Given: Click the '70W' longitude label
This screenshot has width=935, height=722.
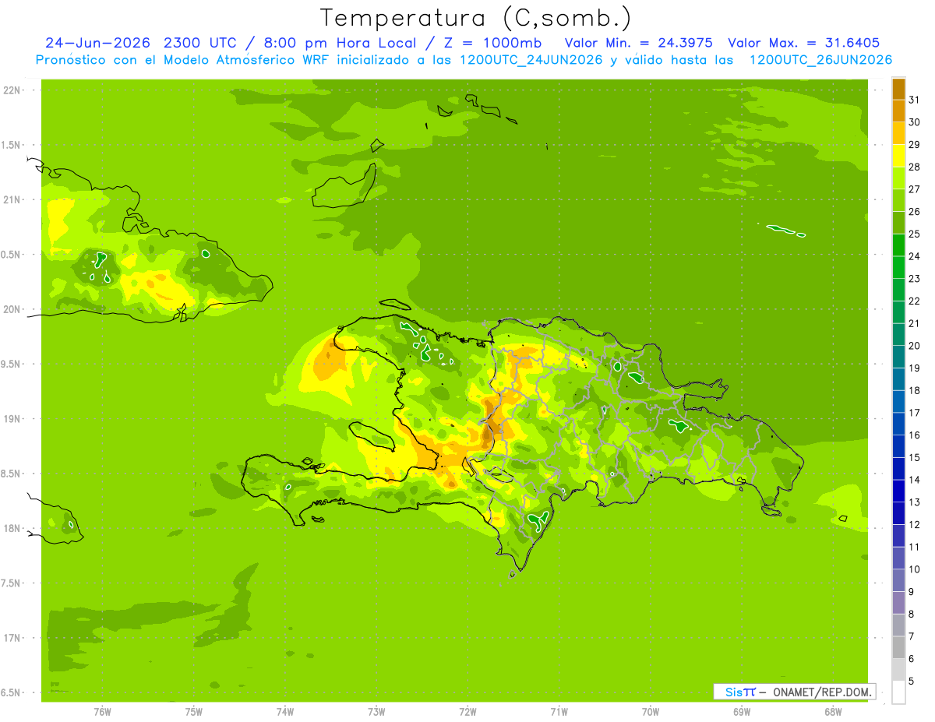Looking at the screenshot, I should pos(651,712).
